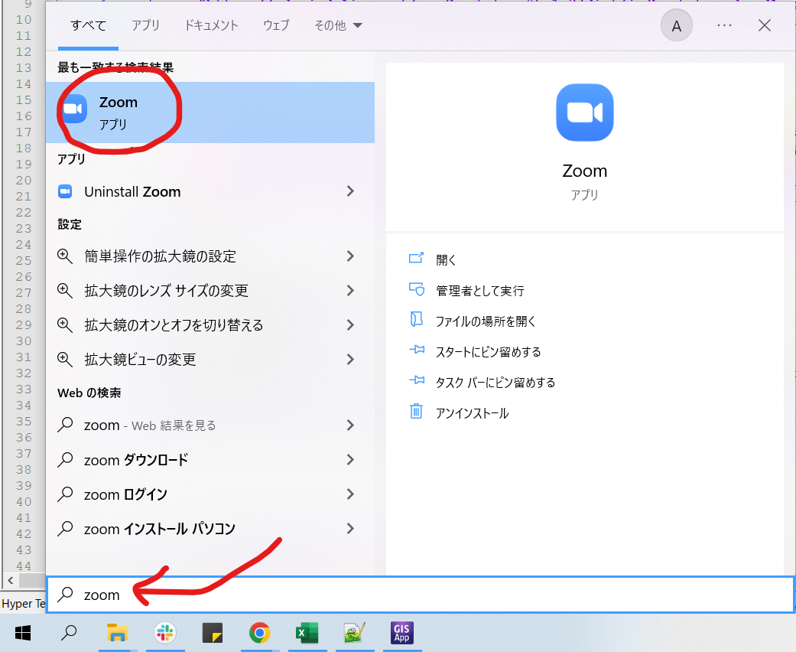Open 拡大鏡ビューの変更 settings result

210,360
